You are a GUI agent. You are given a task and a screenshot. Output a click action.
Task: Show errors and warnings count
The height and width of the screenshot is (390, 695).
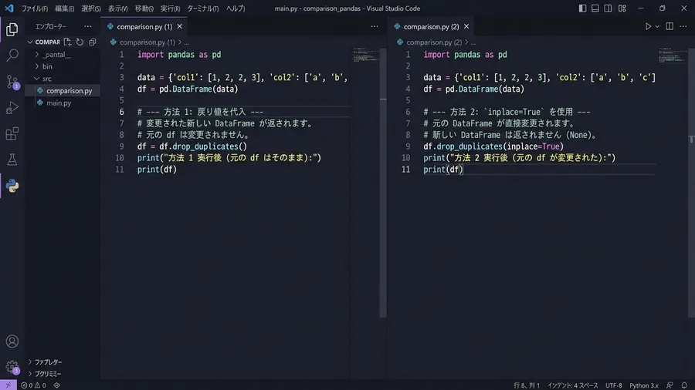click(x=33, y=385)
